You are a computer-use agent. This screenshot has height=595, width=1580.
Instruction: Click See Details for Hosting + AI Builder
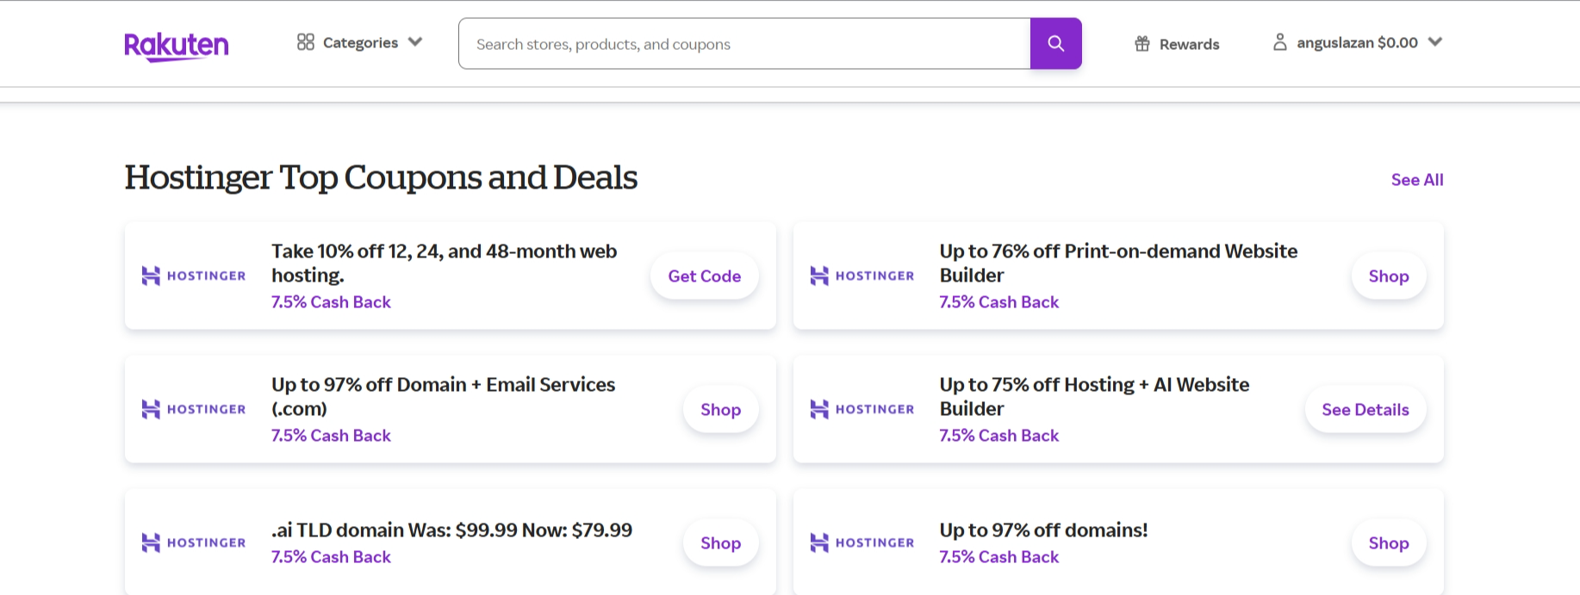pos(1365,409)
